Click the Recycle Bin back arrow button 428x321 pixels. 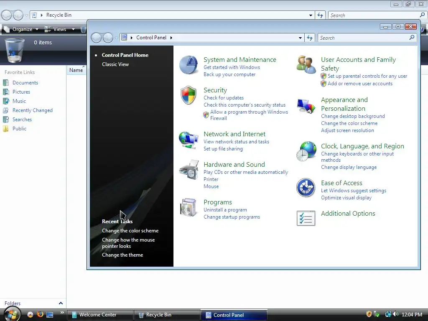[6, 15]
